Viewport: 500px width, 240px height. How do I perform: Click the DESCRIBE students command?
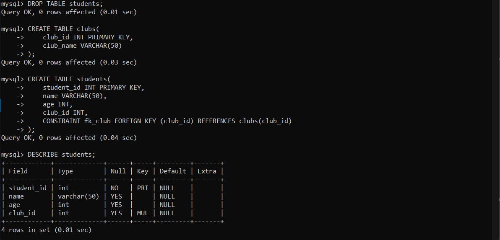click(x=61, y=155)
